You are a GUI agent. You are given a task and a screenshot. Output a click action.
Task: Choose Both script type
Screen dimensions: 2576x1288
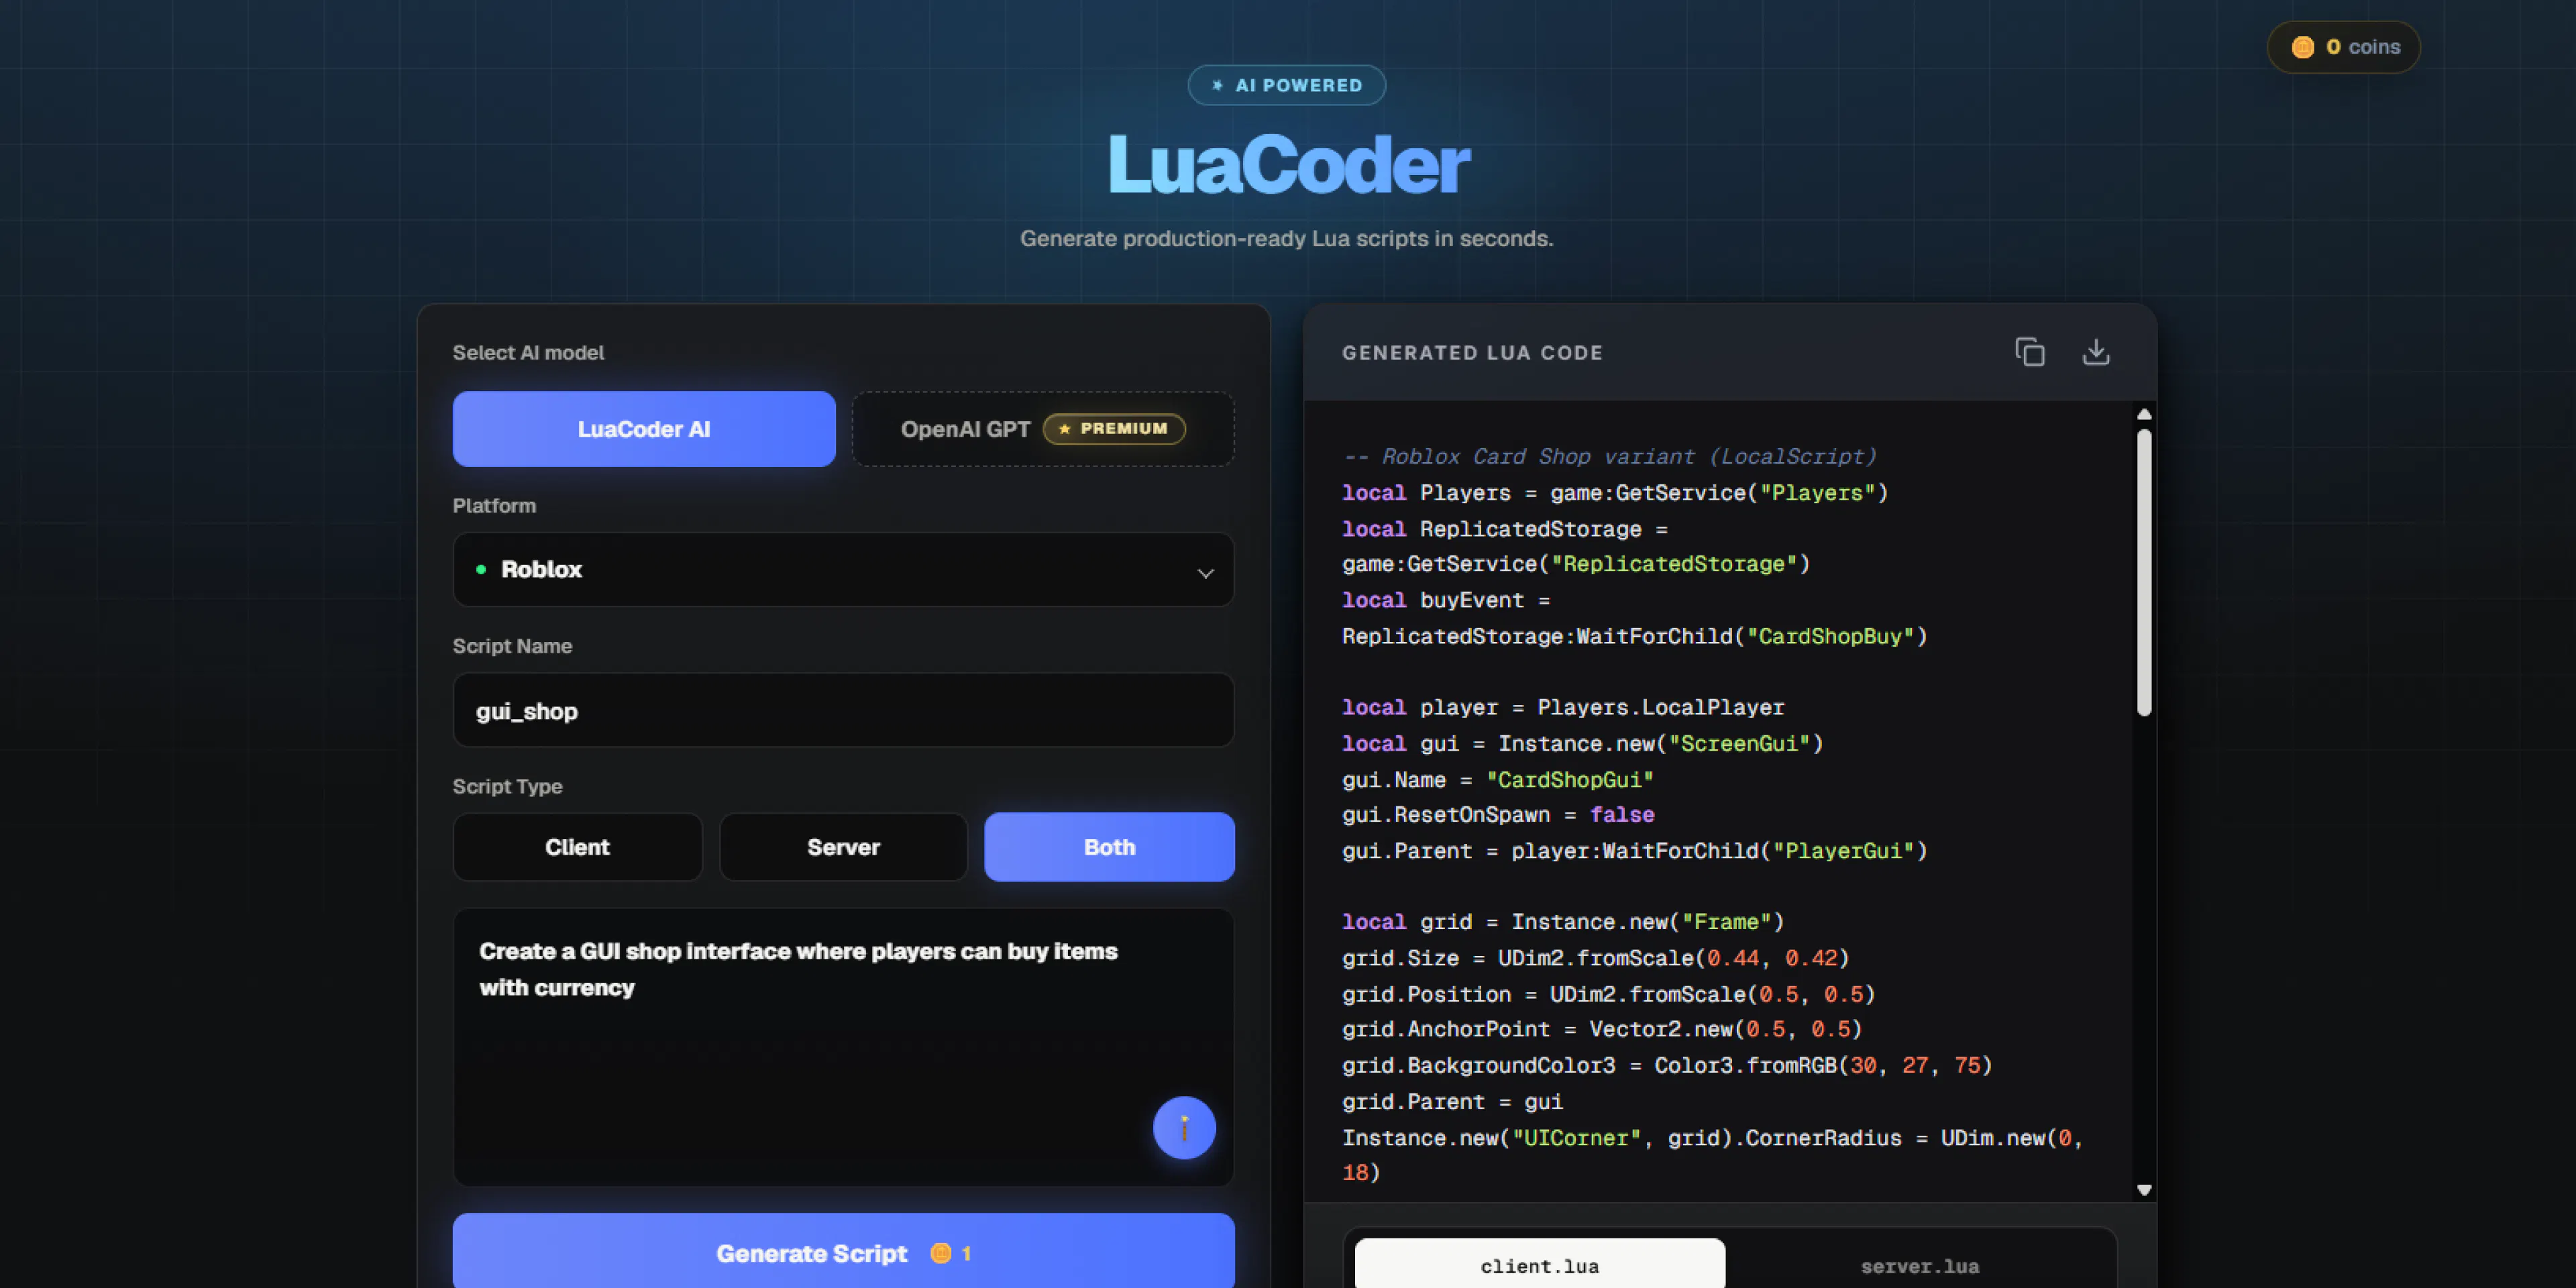click(1109, 847)
